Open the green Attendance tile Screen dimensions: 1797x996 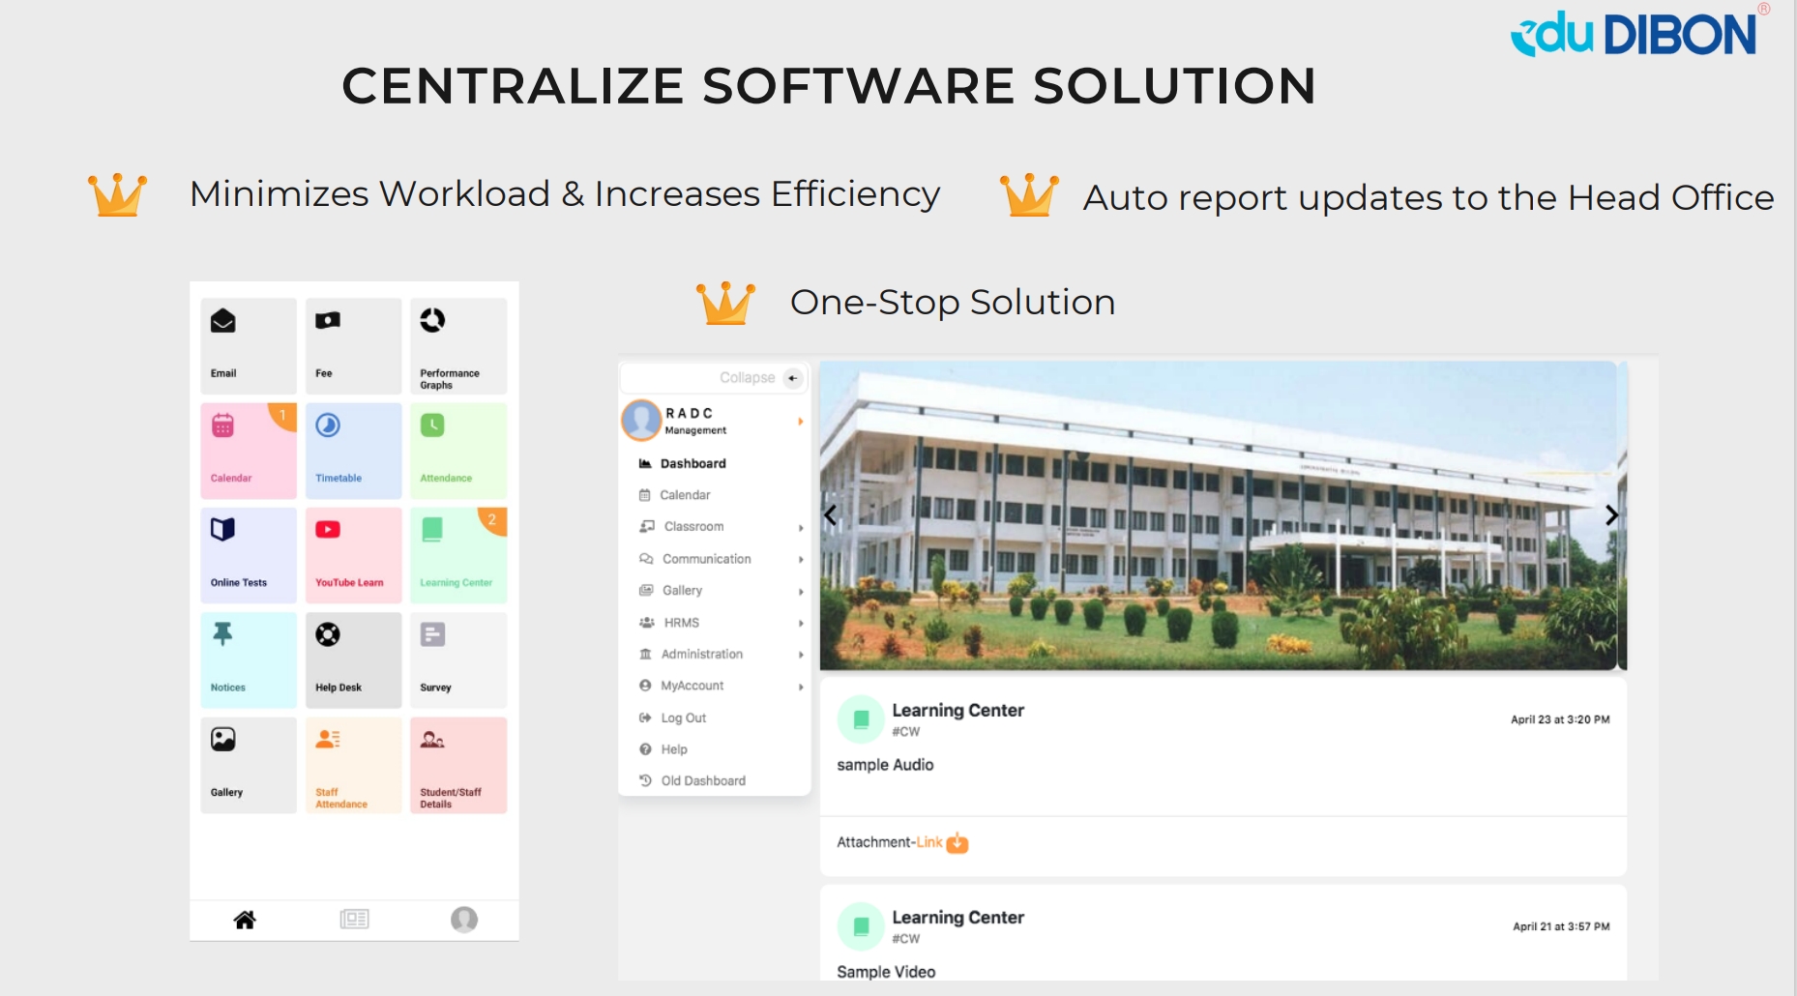pyautogui.click(x=458, y=451)
